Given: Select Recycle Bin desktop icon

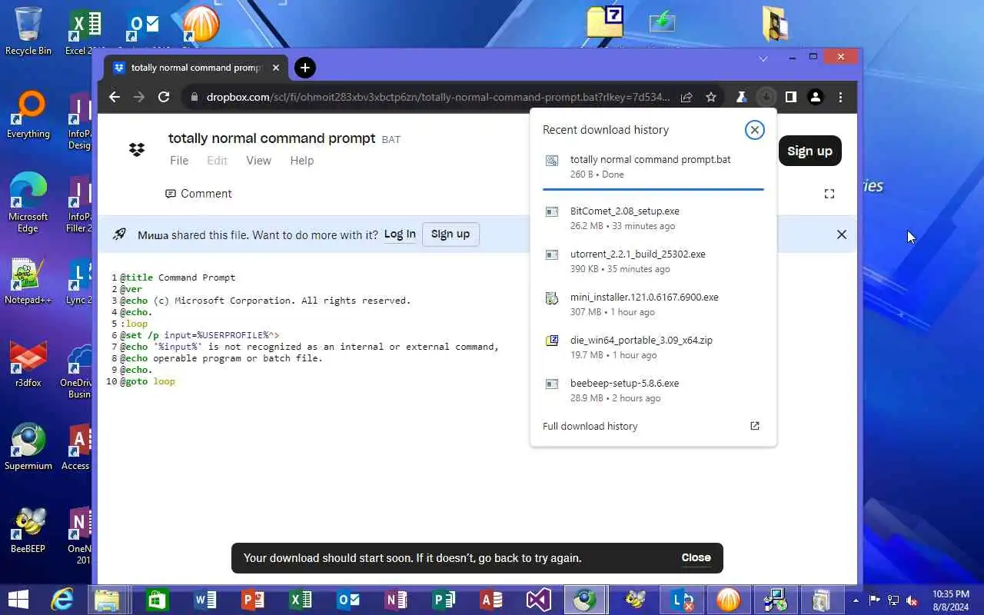Looking at the screenshot, I should coord(28,31).
